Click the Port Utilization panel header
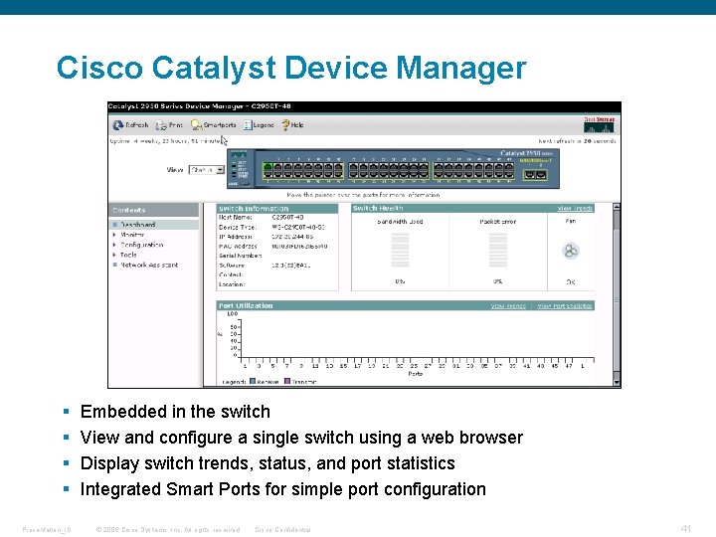Viewport: 716px width, 537px height. [406, 306]
